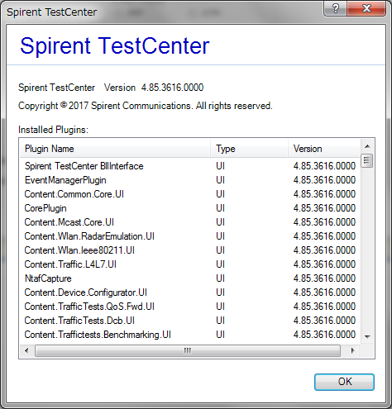Click the OK button
Screen dimensions: 392x409
click(x=344, y=382)
